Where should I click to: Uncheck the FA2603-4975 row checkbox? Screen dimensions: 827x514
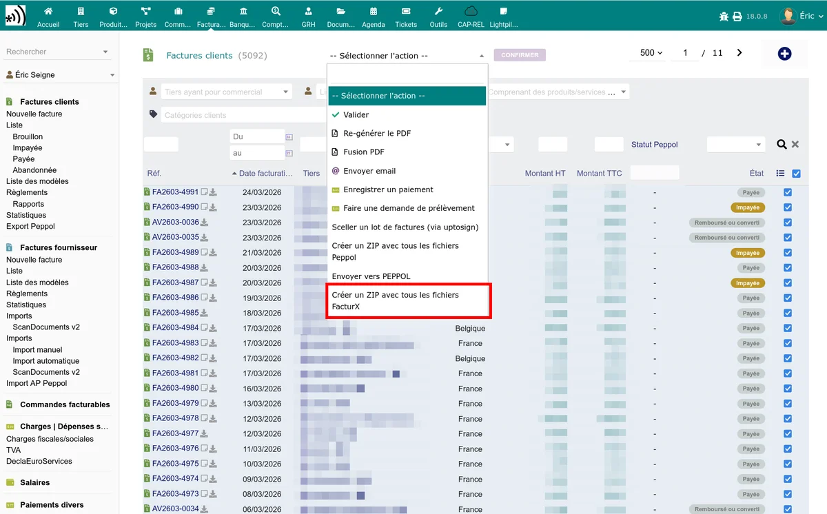(788, 464)
